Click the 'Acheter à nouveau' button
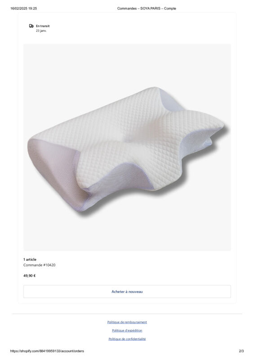Image resolution: width=254 pixels, height=359 pixels. [127, 291]
